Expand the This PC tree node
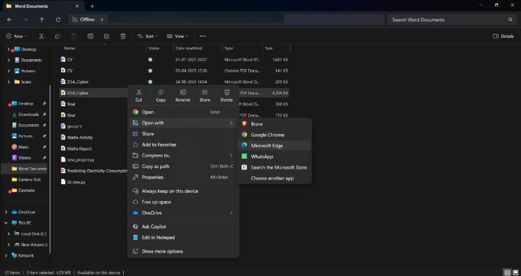The image size is (521, 276). click(7, 223)
